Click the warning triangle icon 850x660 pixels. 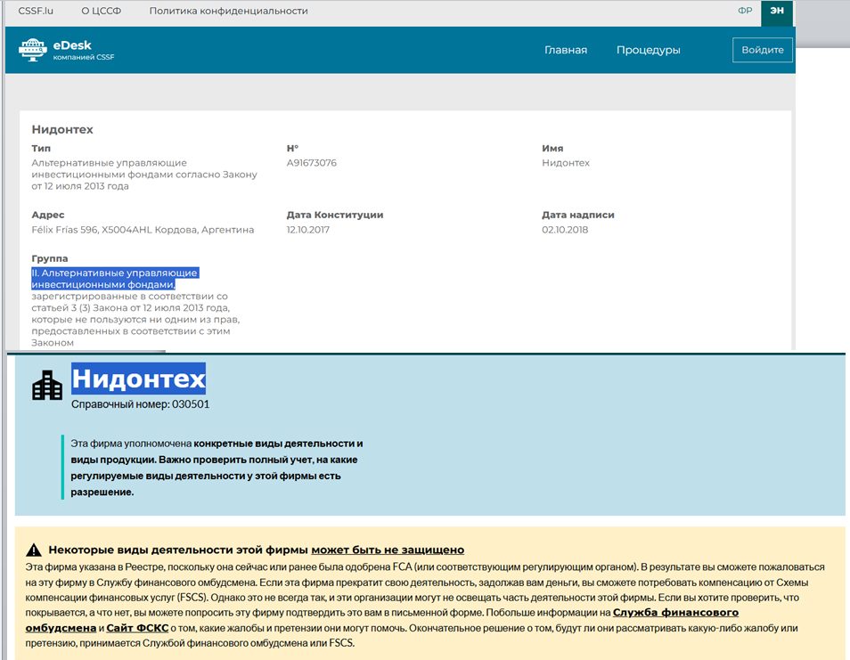click(x=34, y=550)
